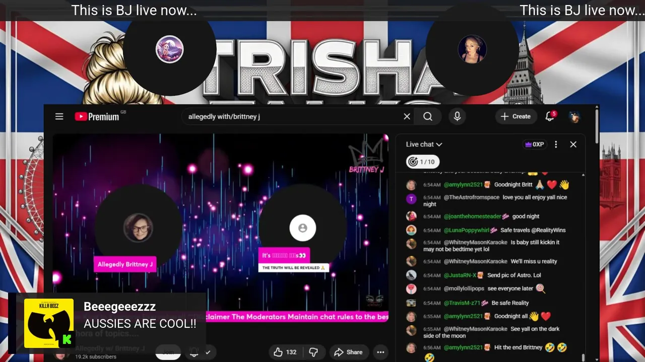Screen dimensions: 645x362
Task: Click the '19.2k subscribers' text
Action: [96, 356]
